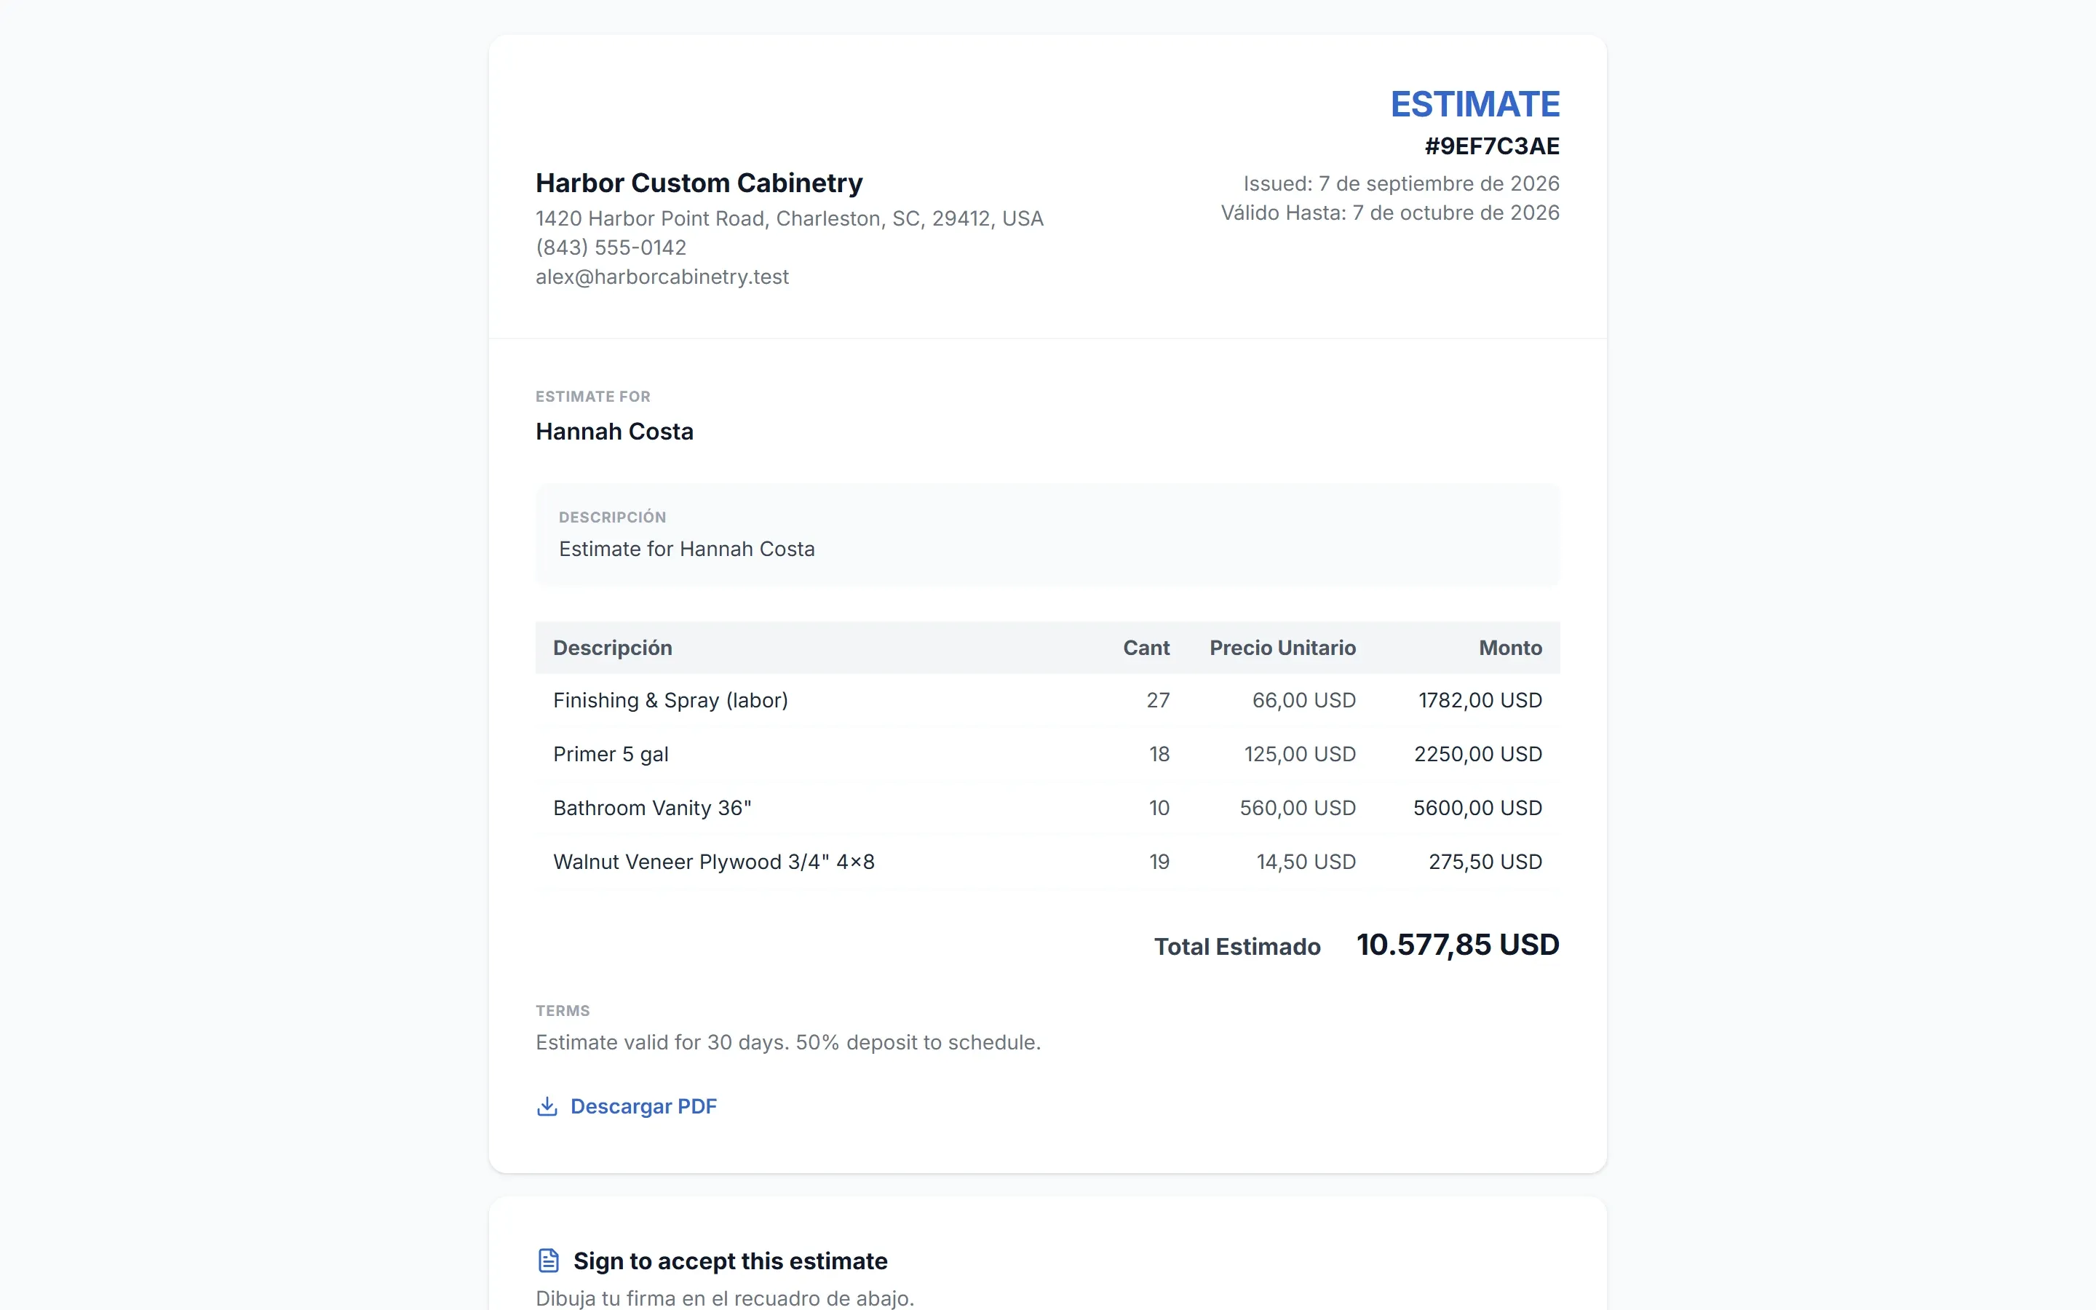Click the Cant column header
The width and height of the screenshot is (2096, 1310).
tap(1146, 648)
